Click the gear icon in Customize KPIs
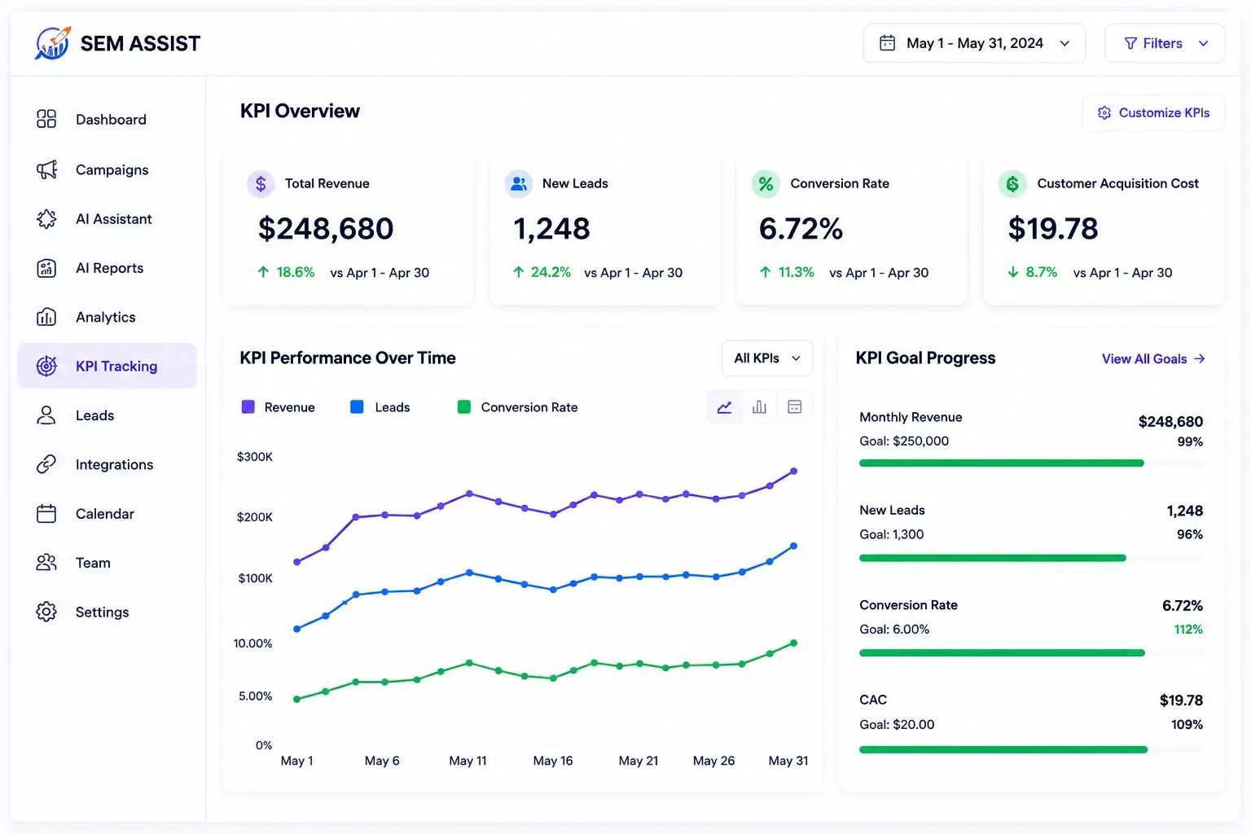Screen dimensions: 1251x834 click(1104, 112)
